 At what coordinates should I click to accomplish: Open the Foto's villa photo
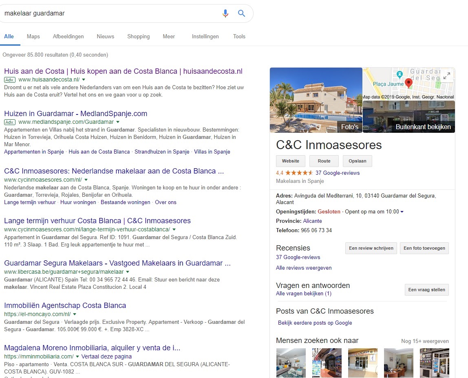pos(316,100)
